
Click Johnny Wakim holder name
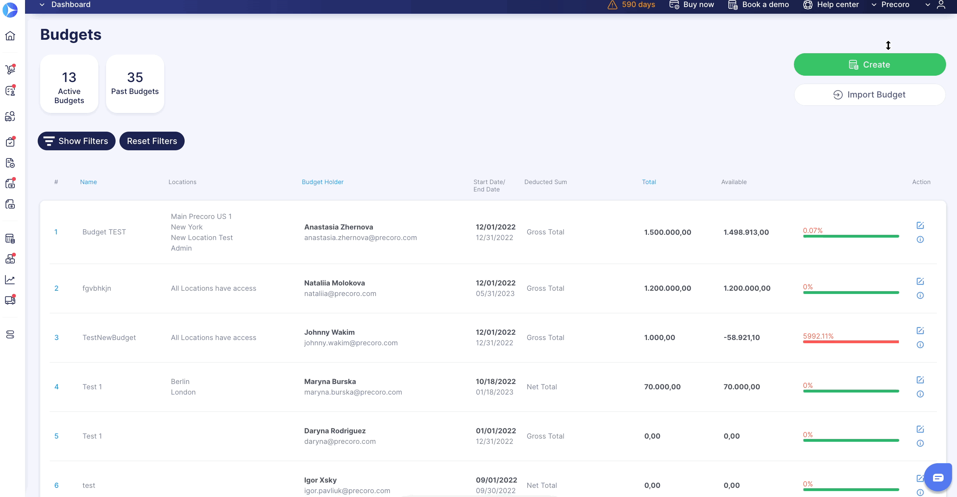coord(329,332)
